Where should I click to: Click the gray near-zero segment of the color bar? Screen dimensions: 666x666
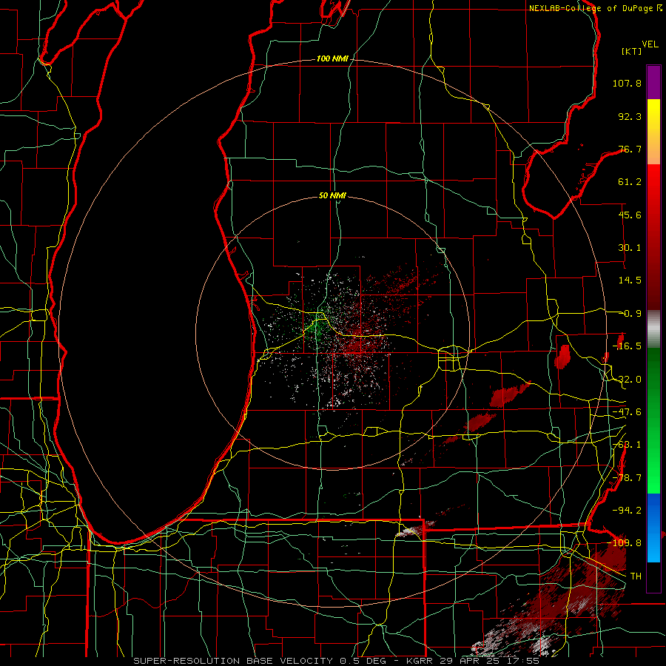653,329
